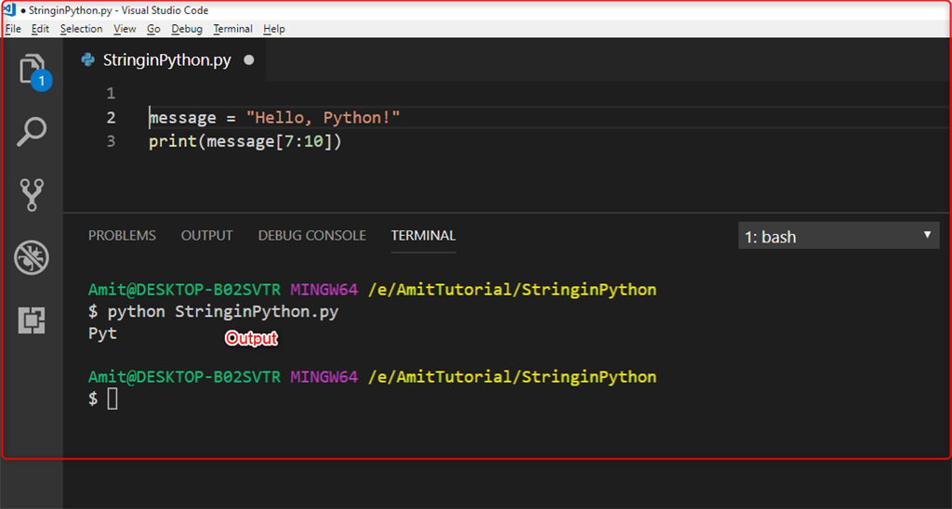Open the Extensions view icon

tap(32, 320)
